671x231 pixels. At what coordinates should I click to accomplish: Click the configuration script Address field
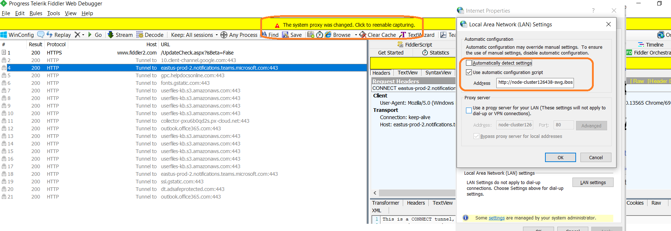535,83
